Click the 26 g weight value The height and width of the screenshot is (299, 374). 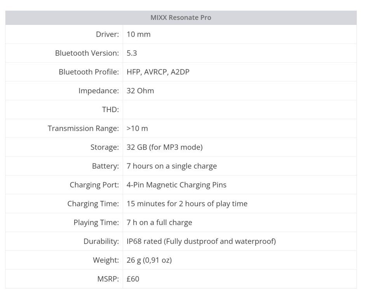click(x=149, y=260)
